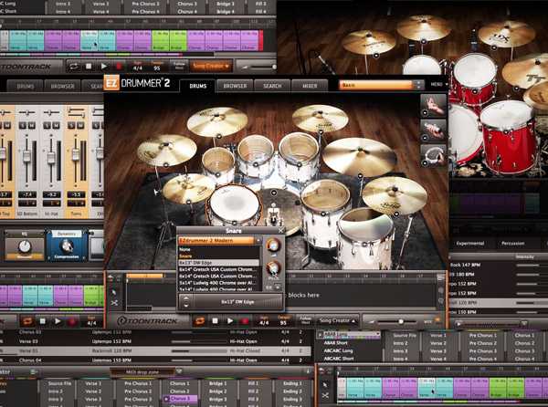548x407 pixels.
Task: Switch to the BROWSER tab in front window
Action: click(235, 86)
